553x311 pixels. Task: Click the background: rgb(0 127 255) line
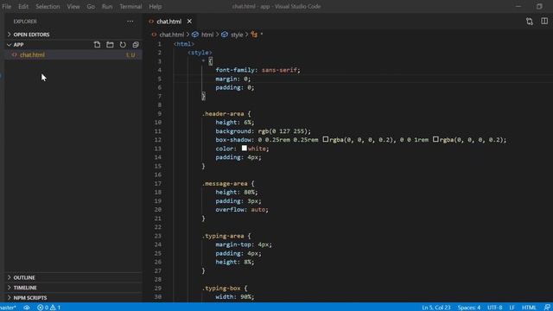tap(263, 130)
